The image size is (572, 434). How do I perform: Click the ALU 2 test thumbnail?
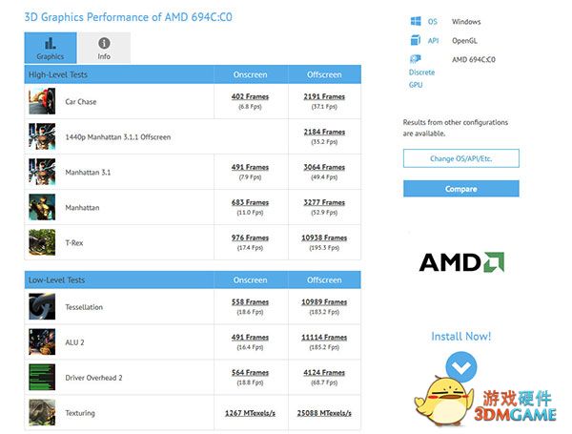(x=42, y=342)
